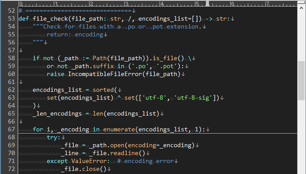The image size is (306, 174).
Task: Click the ruler at column mark 2
Action: tap(90, 4)
